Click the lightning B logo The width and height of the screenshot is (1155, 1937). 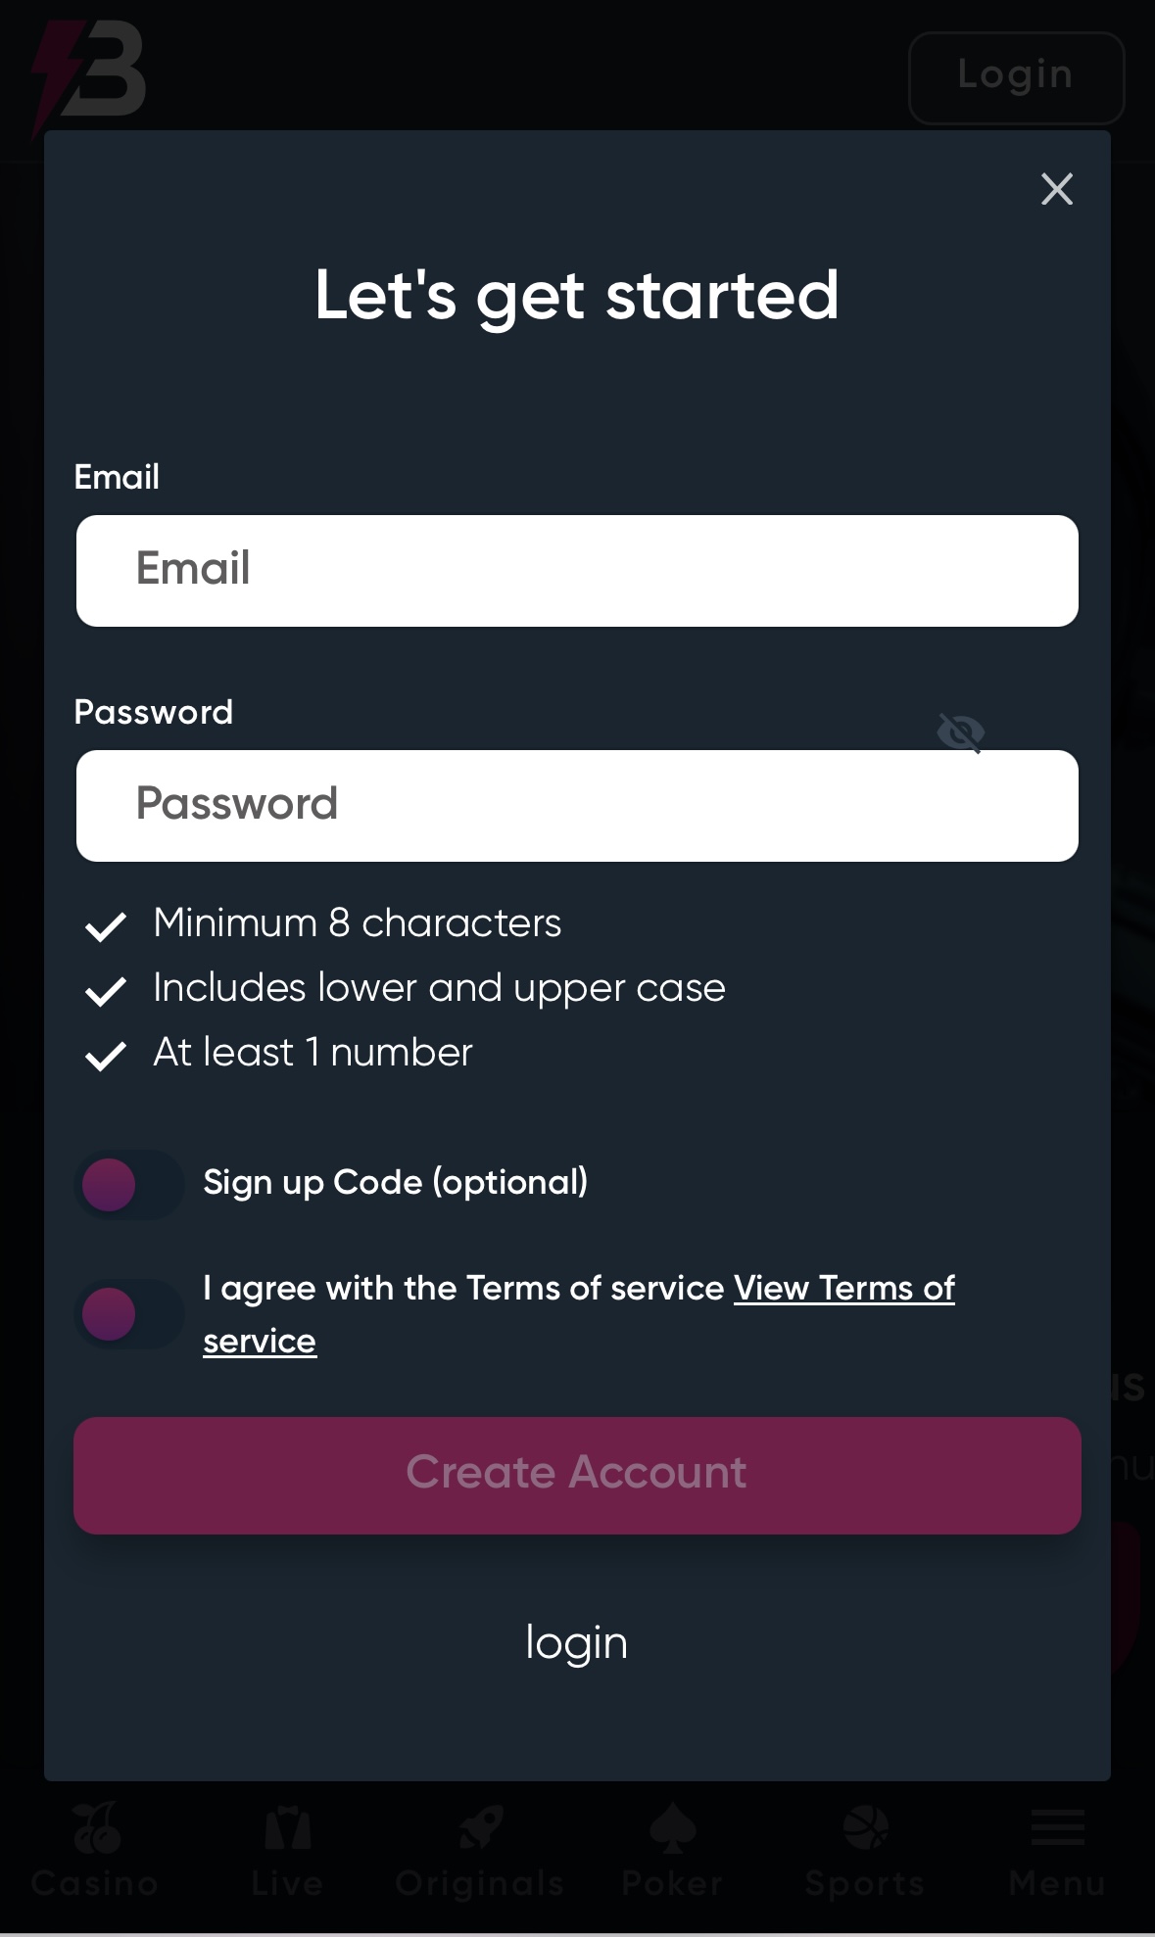[x=89, y=73]
